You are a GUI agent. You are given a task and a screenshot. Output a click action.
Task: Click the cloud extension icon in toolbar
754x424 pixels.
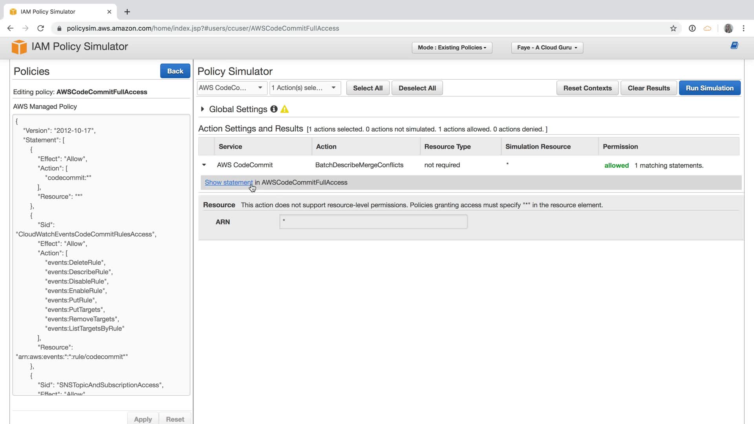707,28
